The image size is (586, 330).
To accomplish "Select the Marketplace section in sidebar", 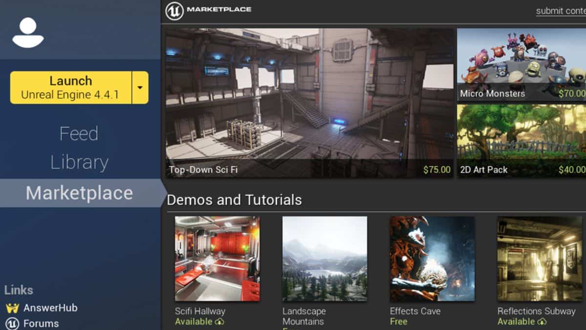I will point(80,193).
